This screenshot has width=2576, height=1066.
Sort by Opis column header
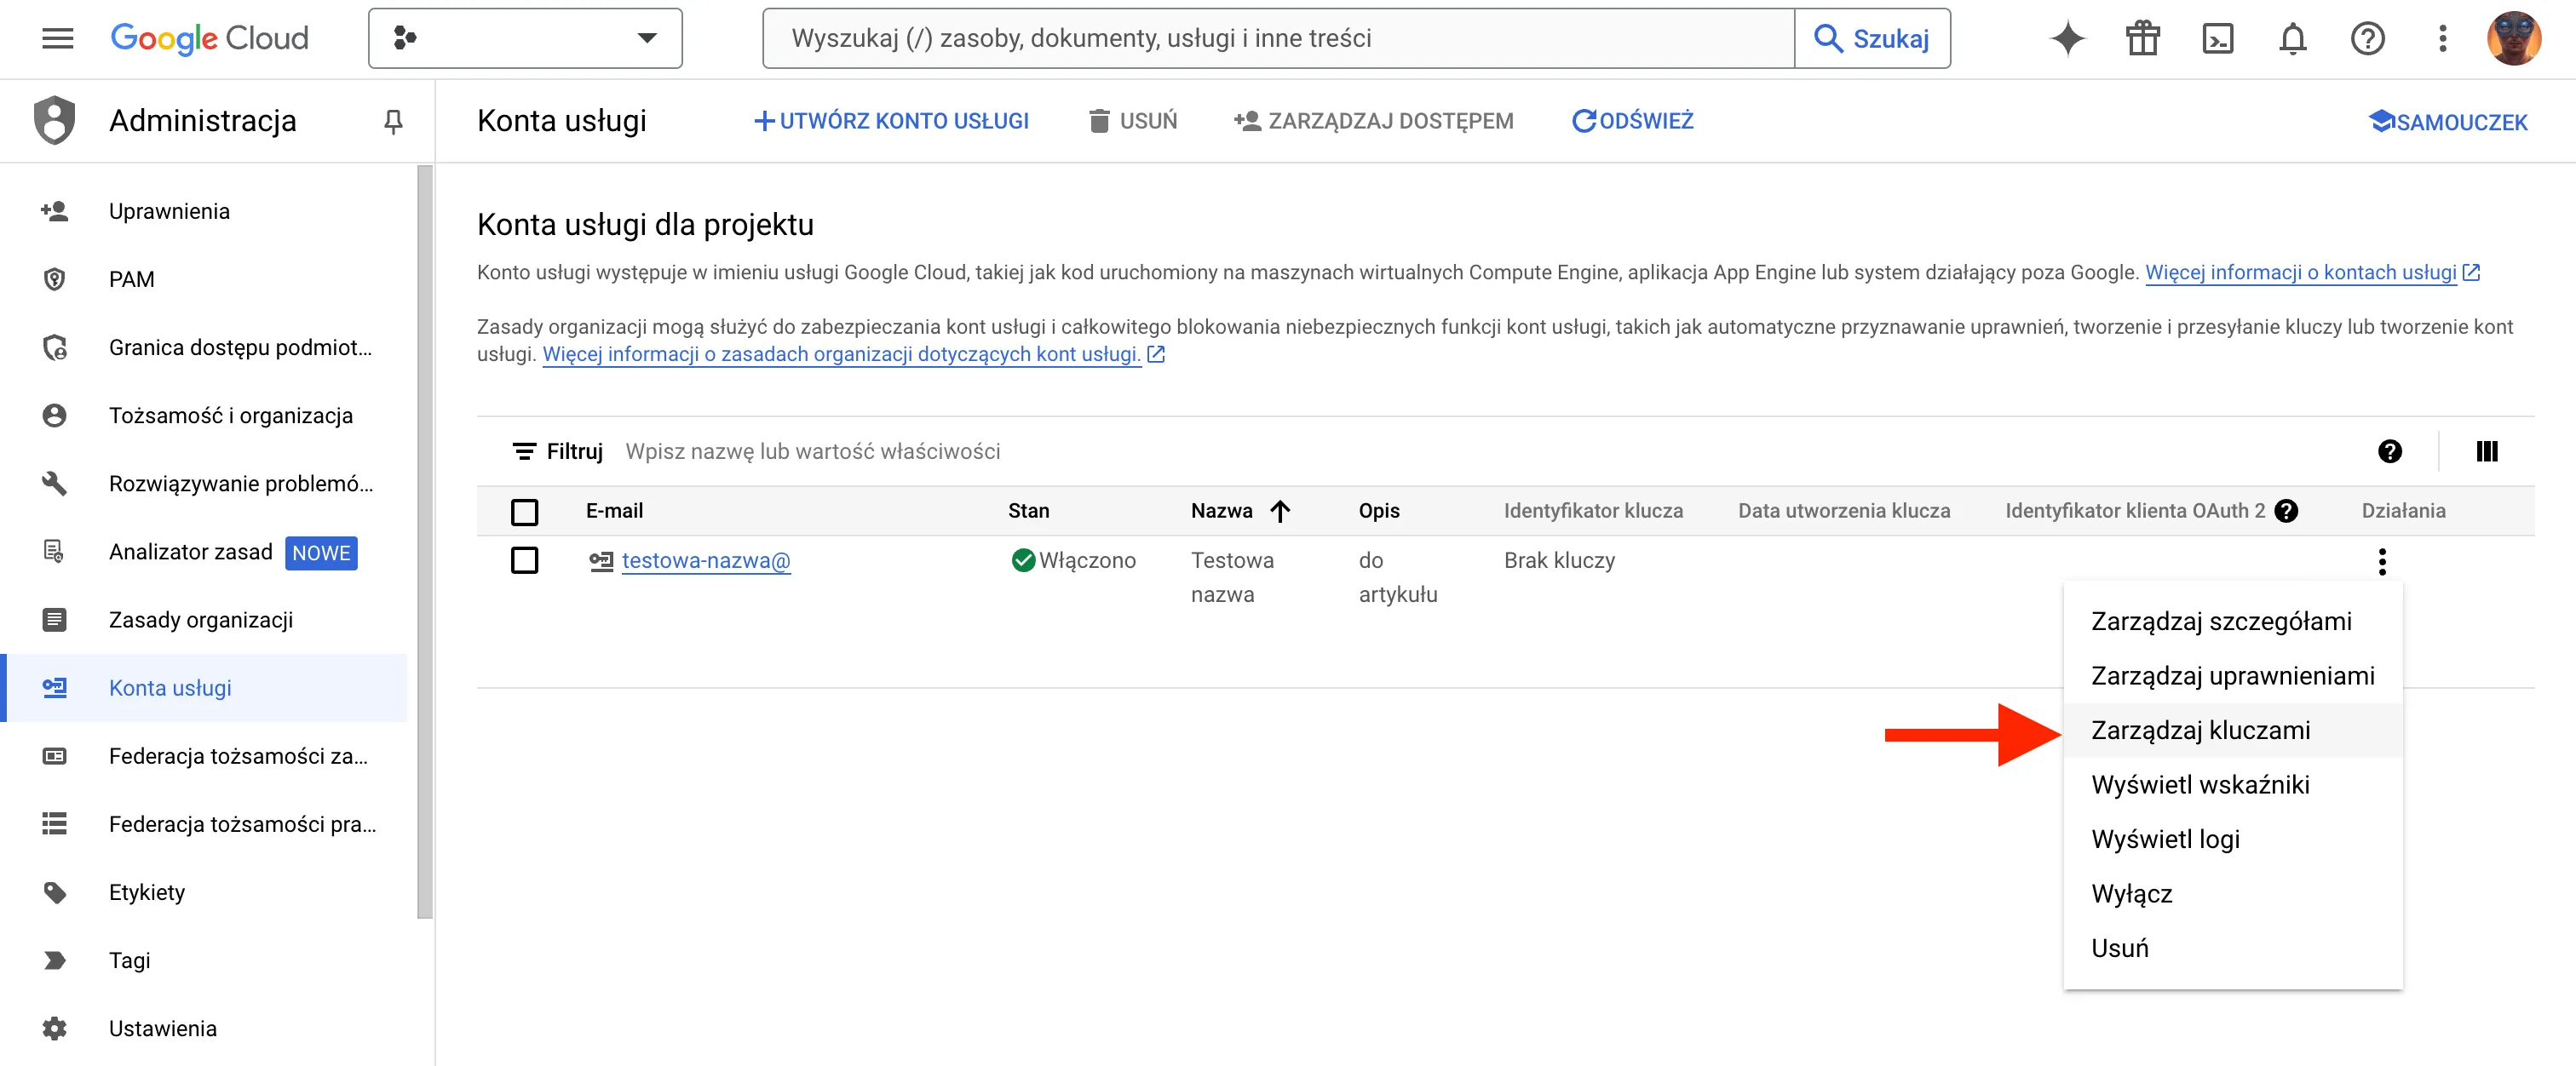pyautogui.click(x=1378, y=511)
